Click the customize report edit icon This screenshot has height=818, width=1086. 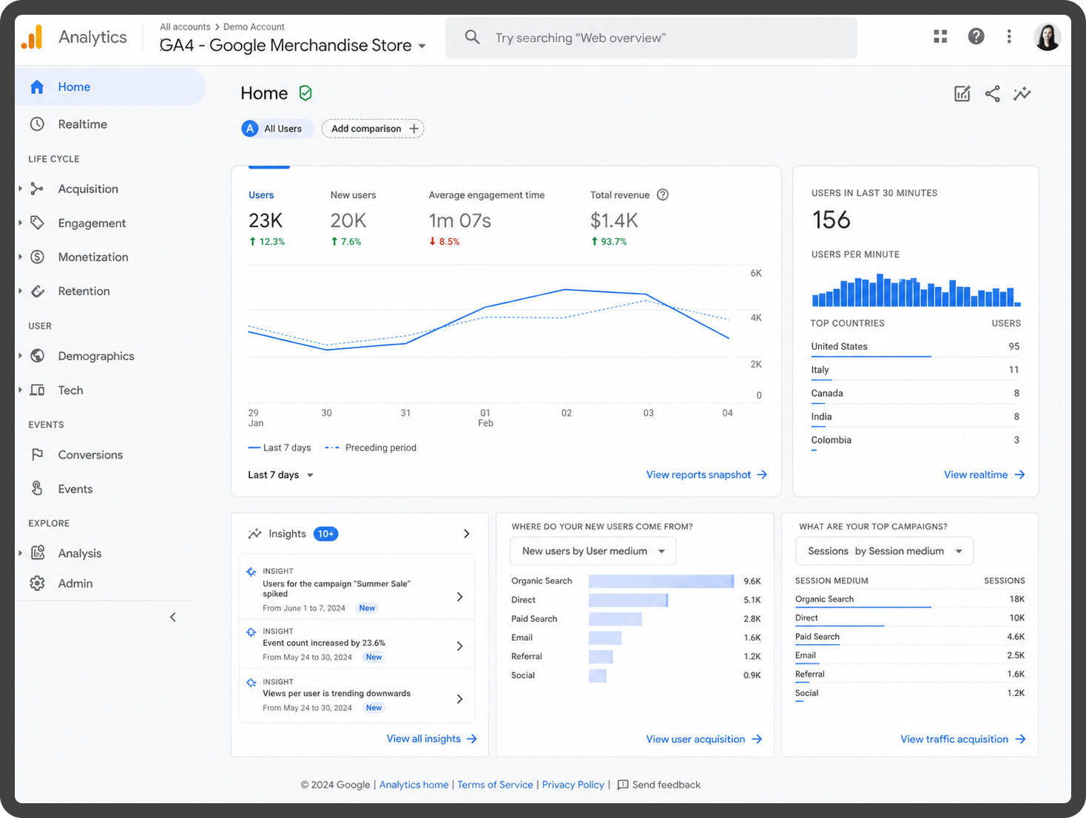pyautogui.click(x=962, y=94)
